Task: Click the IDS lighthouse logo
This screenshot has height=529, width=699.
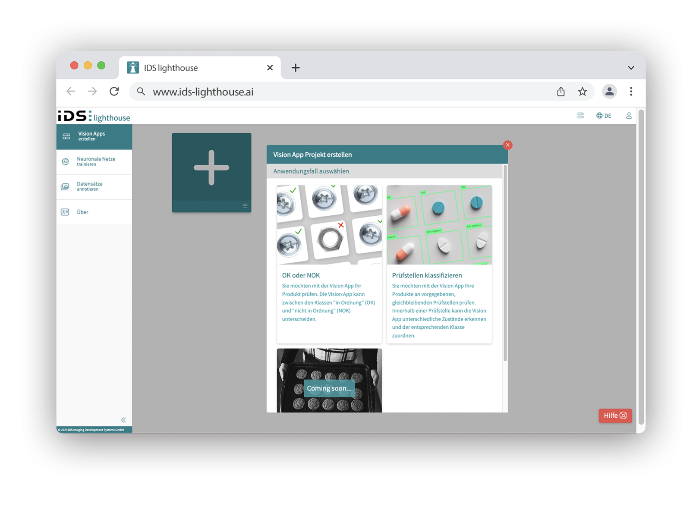Action: 94,116
